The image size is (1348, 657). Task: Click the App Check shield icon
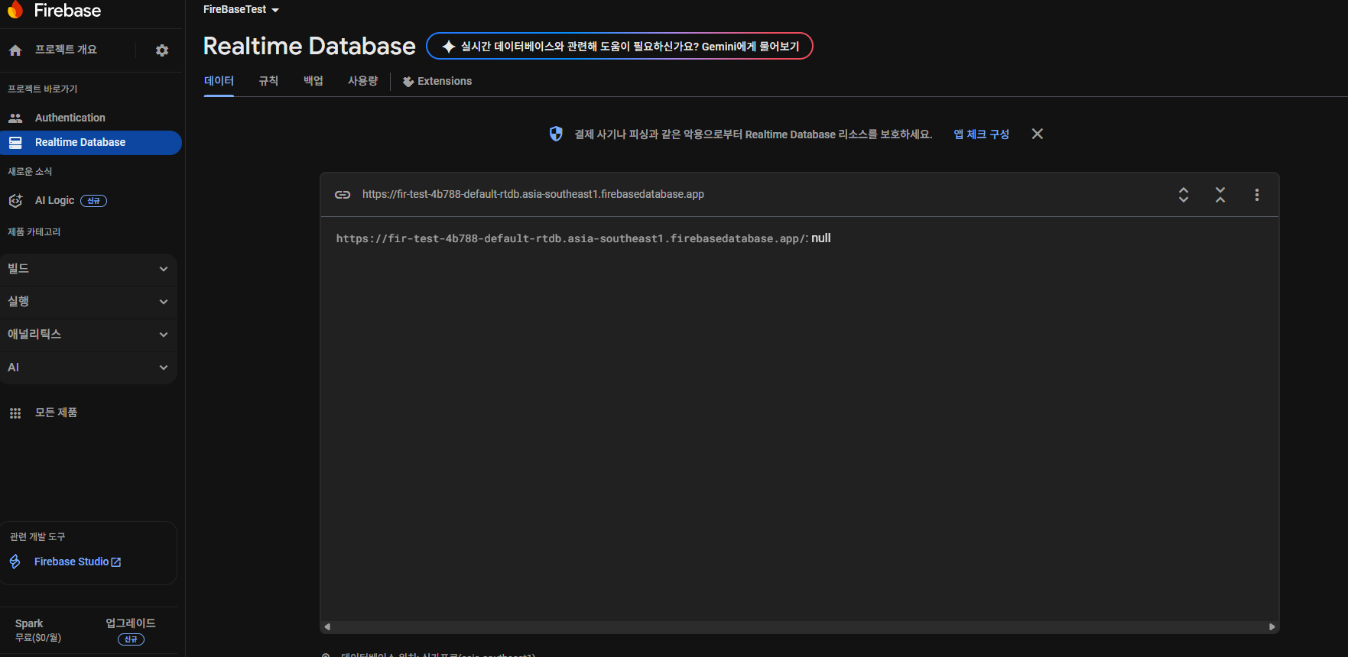click(x=556, y=134)
